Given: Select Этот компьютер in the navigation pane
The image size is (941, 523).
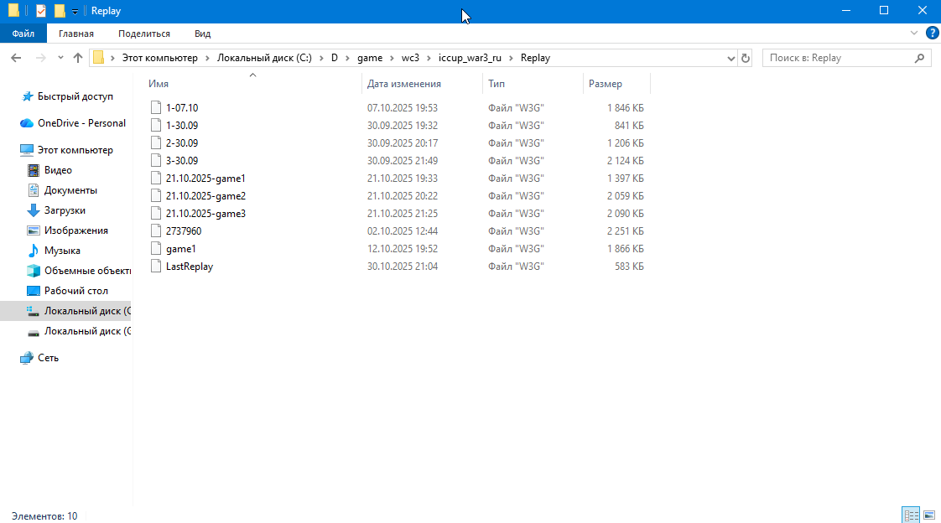Looking at the screenshot, I should tap(75, 150).
